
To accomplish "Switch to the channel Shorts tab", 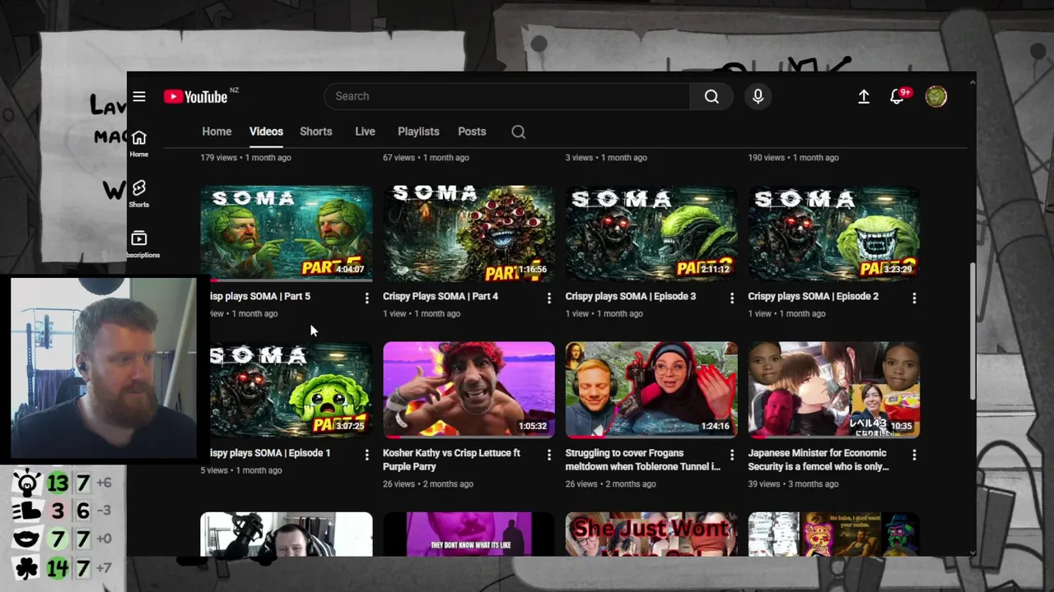I will click(316, 132).
